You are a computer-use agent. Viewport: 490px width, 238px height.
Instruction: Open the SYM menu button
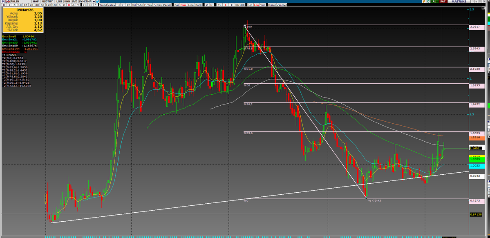click(82, 2)
